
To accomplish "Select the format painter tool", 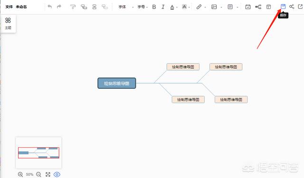I will click(73, 7).
